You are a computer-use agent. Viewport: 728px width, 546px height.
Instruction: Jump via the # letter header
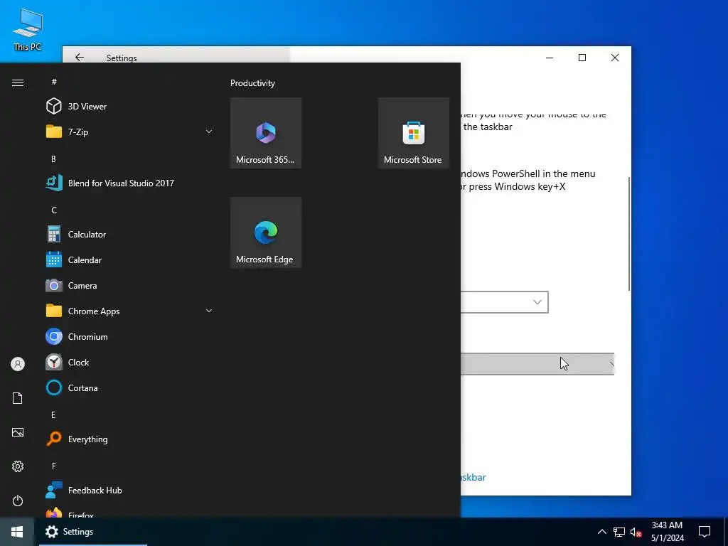coord(54,82)
